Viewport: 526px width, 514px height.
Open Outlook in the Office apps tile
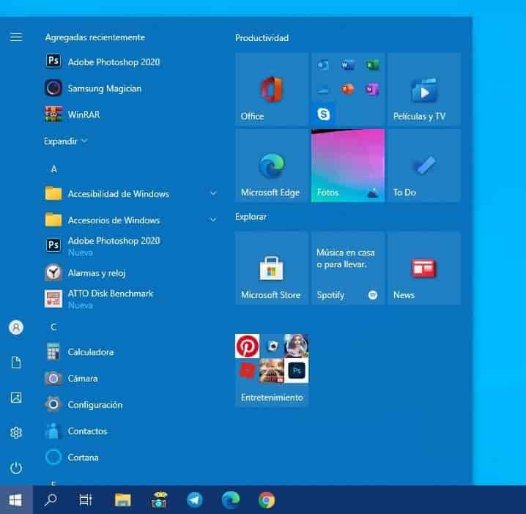(323, 64)
